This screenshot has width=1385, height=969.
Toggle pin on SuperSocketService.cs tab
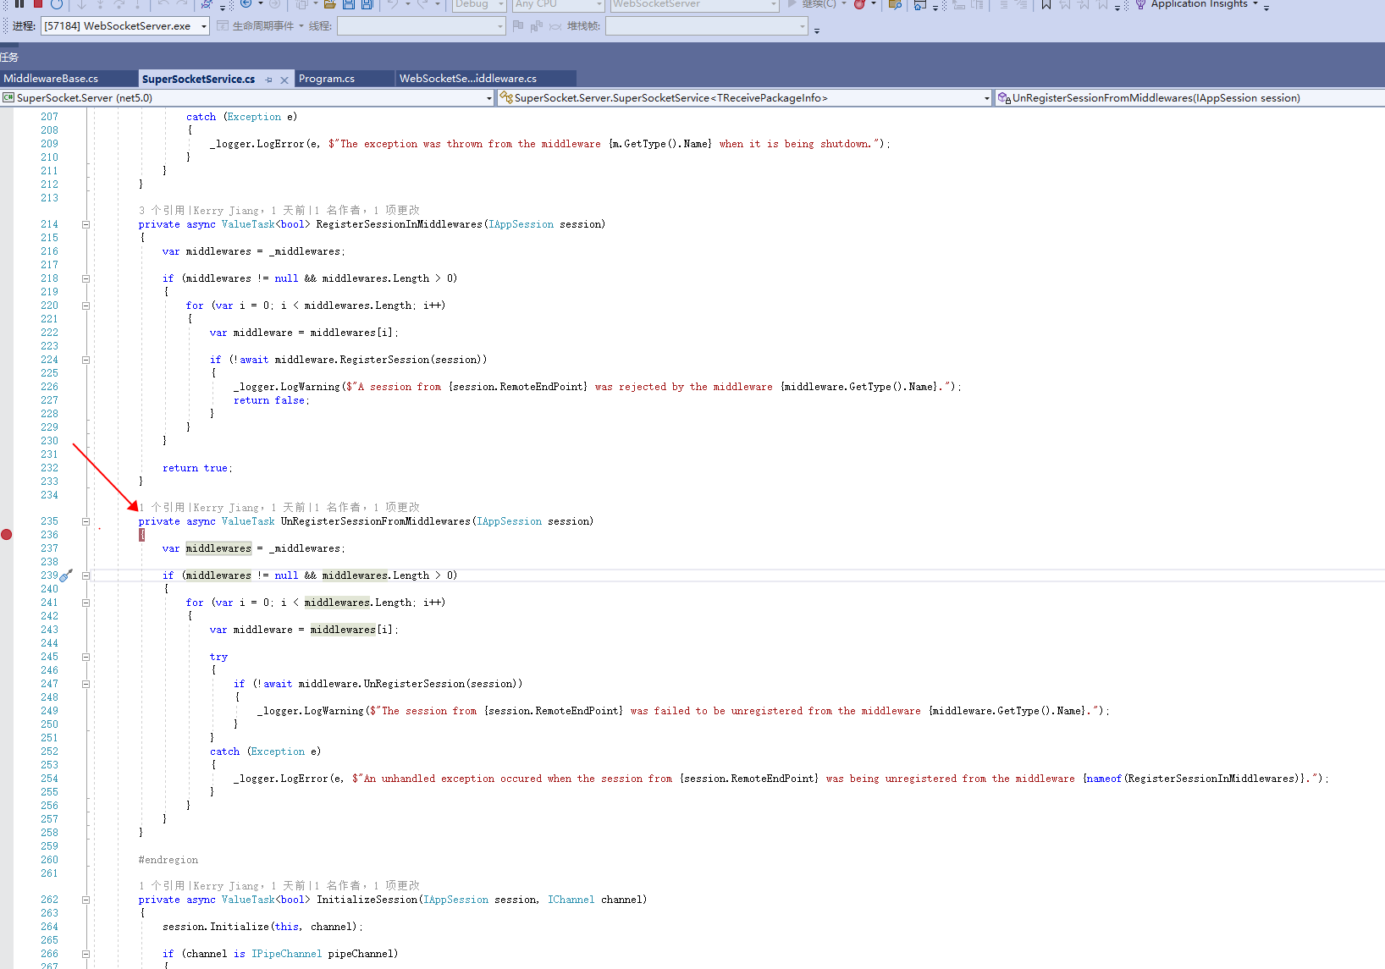[x=269, y=80]
